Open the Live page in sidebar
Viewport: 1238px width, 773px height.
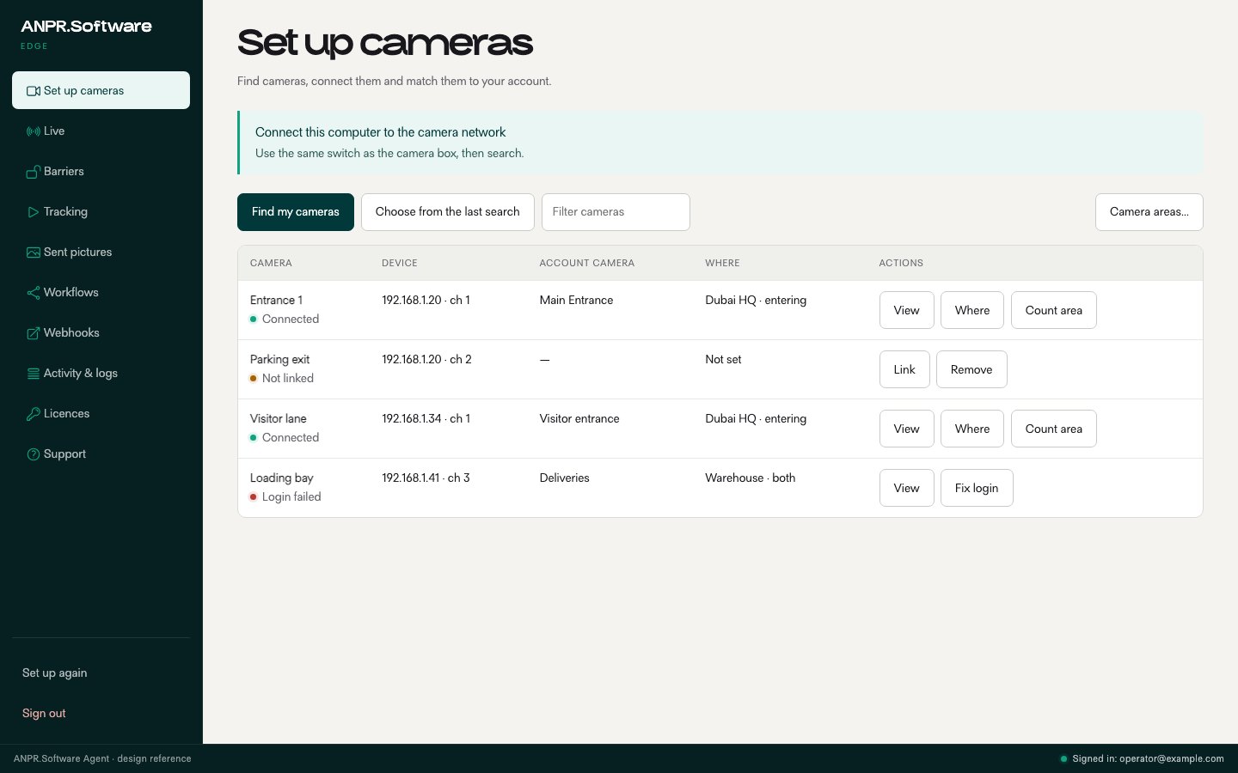101,131
